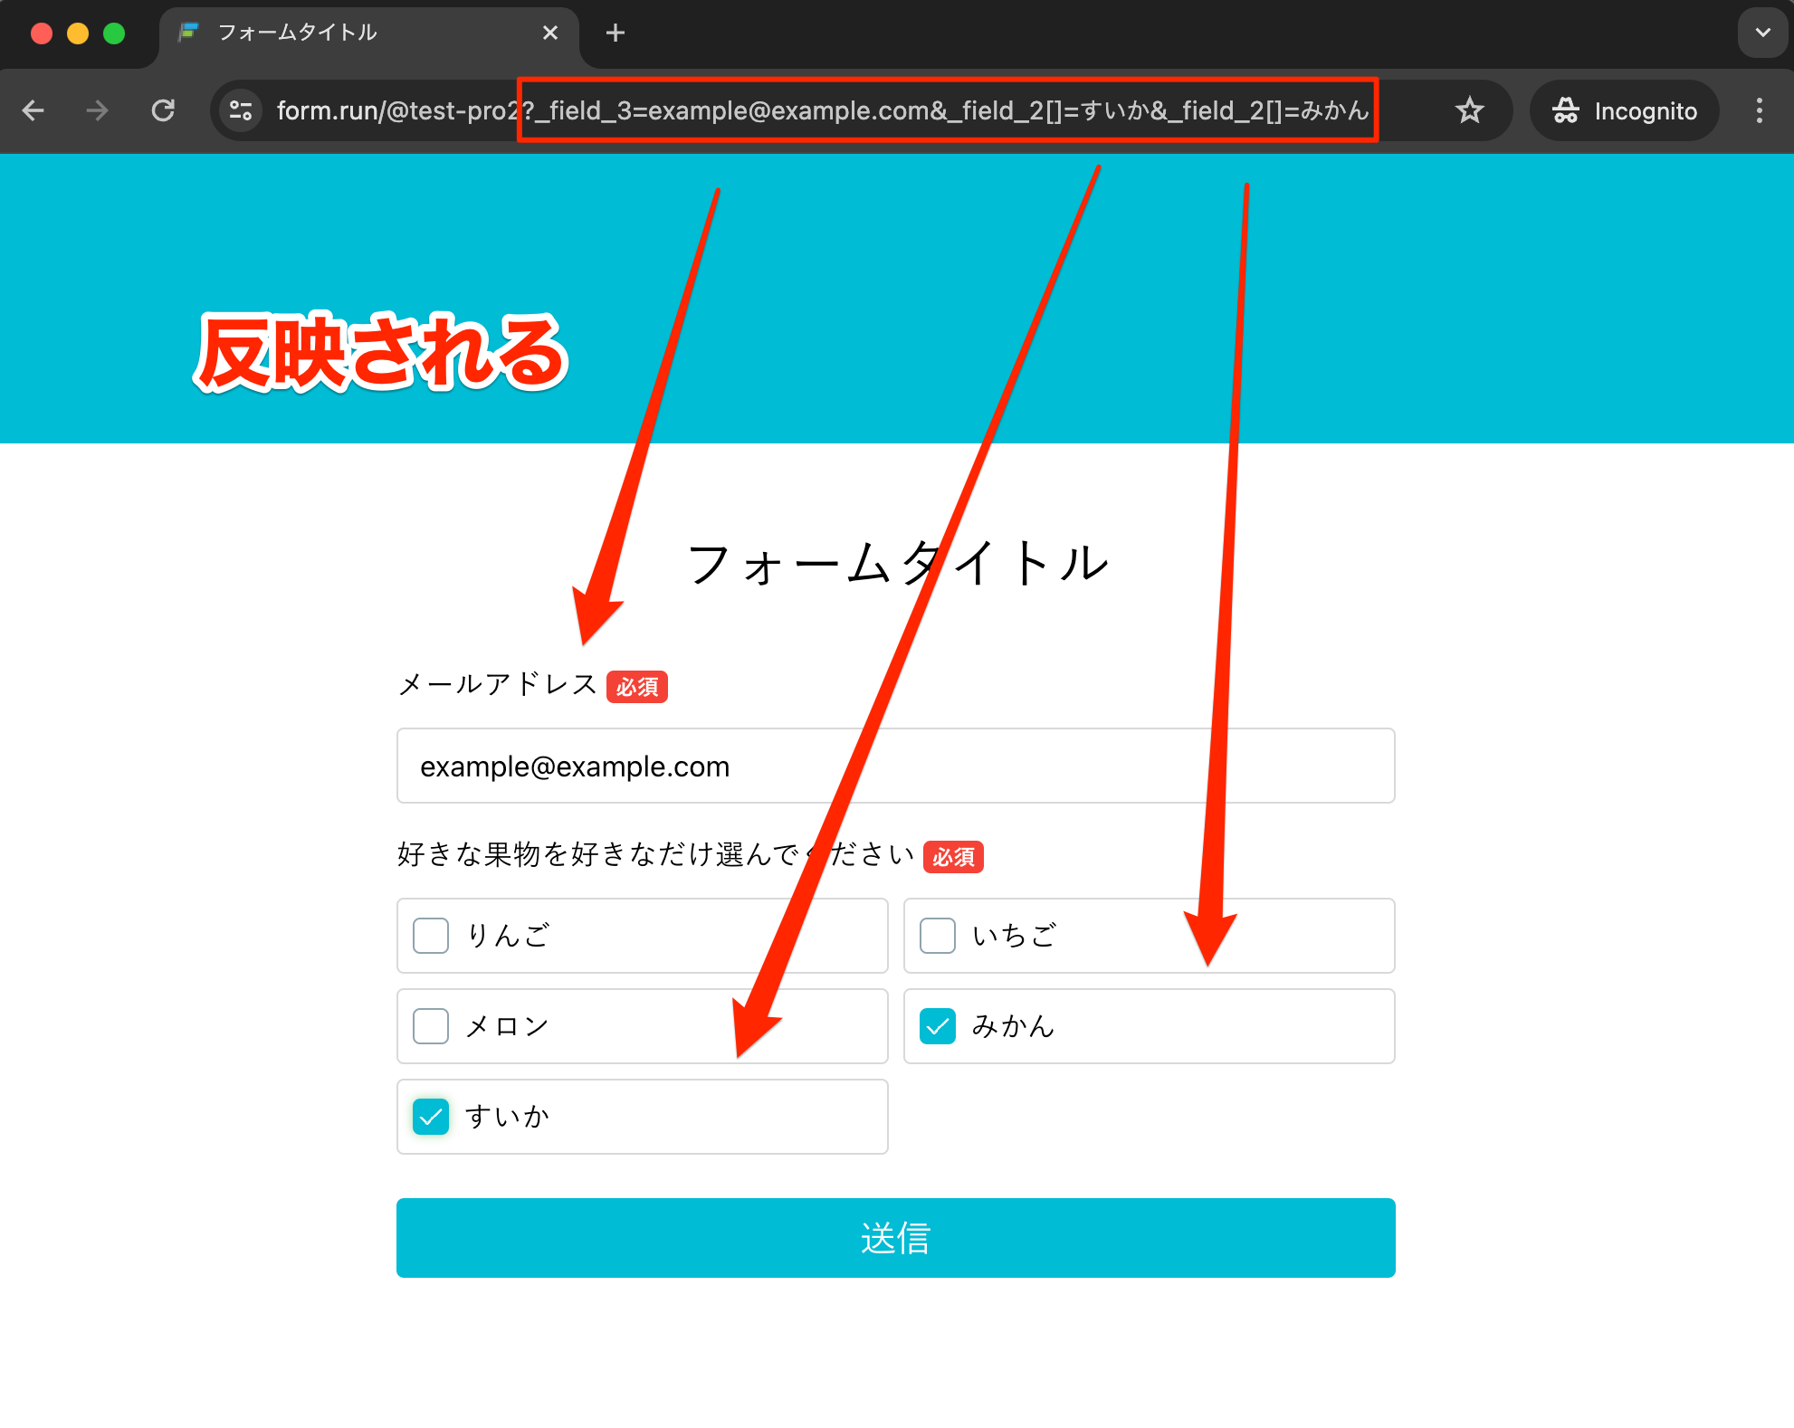Open site information icon in address bar
Image resolution: width=1794 pixels, height=1428 pixels.
point(241,110)
